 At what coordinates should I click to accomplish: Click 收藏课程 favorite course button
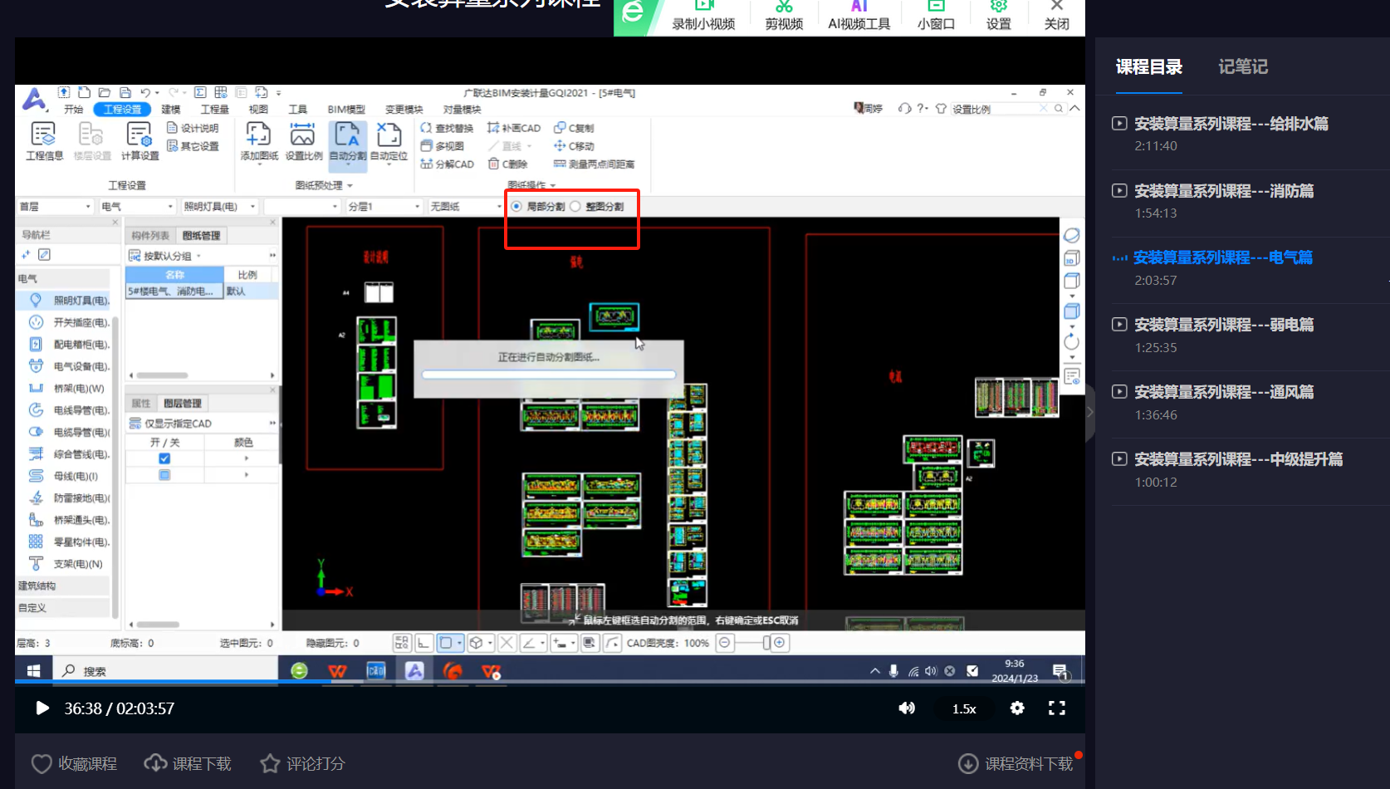(74, 764)
